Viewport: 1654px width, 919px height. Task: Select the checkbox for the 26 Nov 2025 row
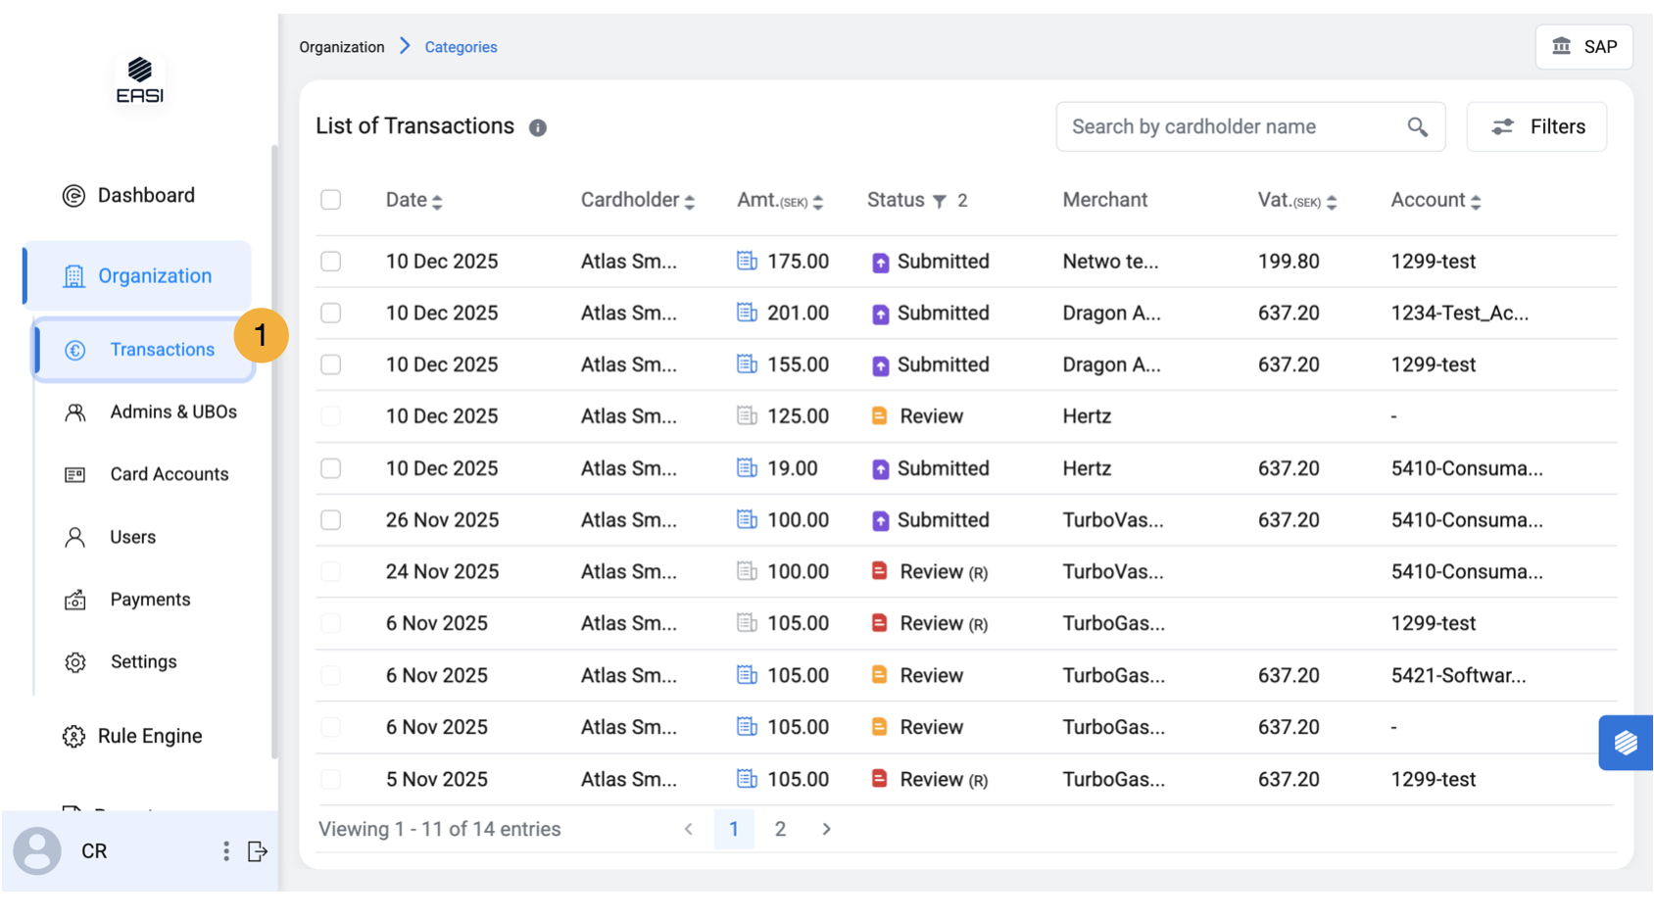point(331,520)
